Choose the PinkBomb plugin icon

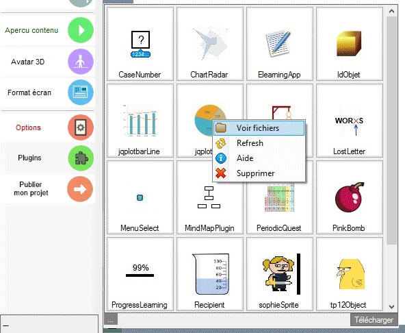coord(349,197)
